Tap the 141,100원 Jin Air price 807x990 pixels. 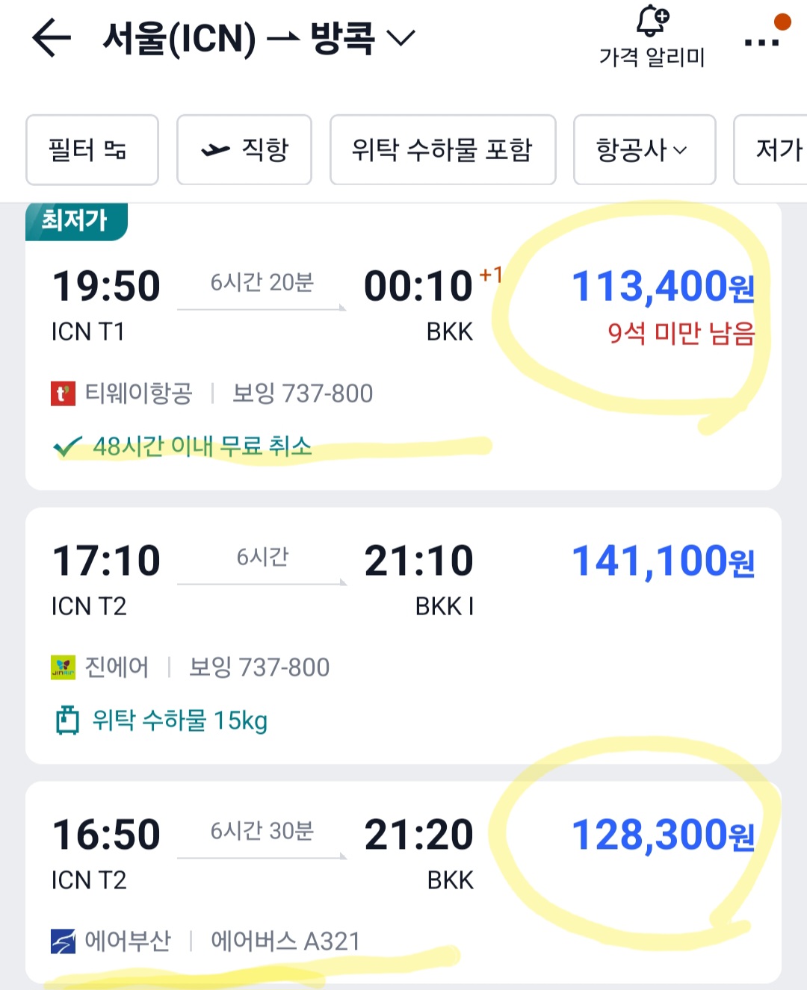tap(662, 561)
